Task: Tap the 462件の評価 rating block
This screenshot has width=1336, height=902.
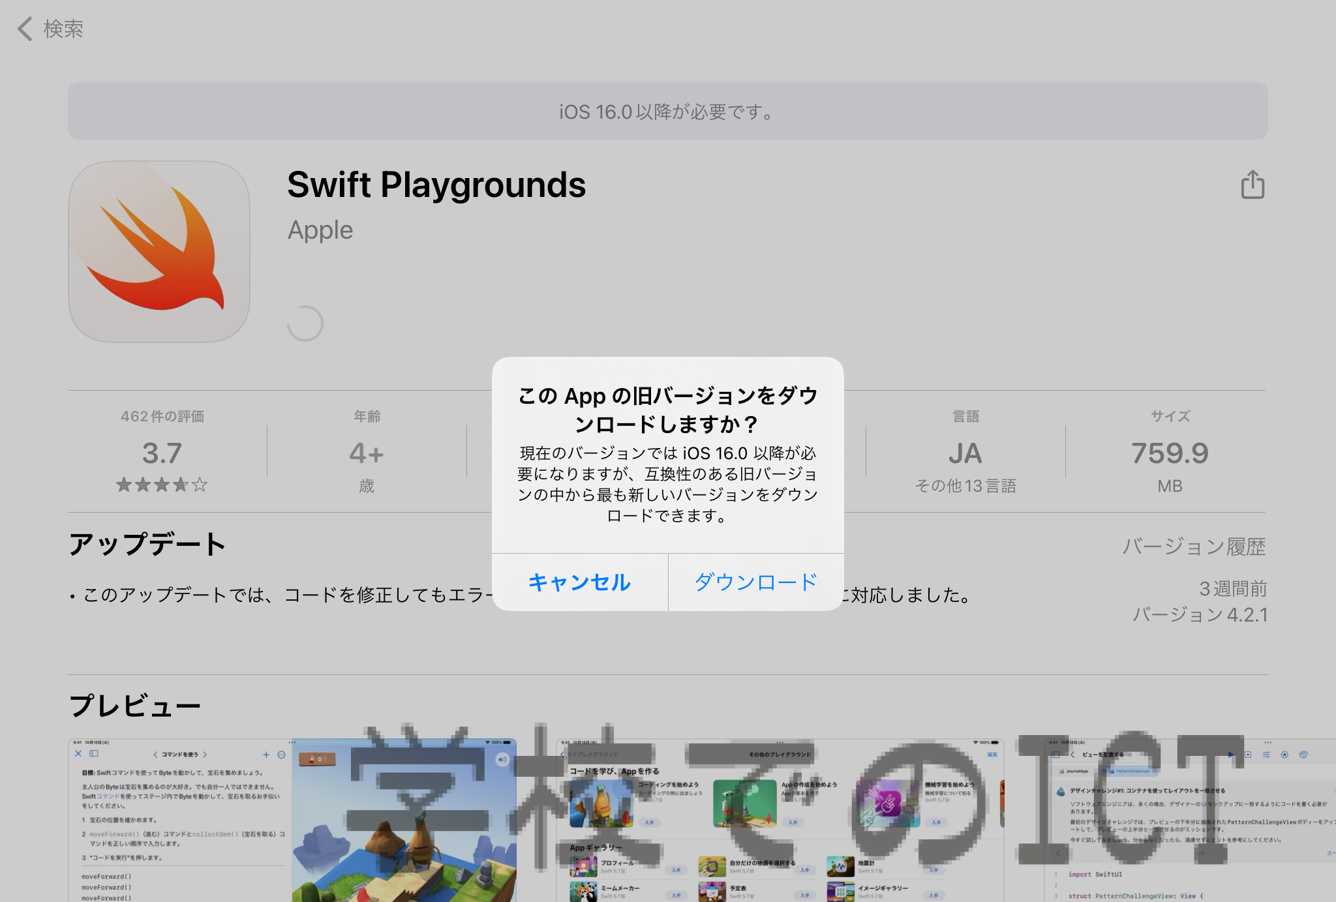Action: [162, 451]
